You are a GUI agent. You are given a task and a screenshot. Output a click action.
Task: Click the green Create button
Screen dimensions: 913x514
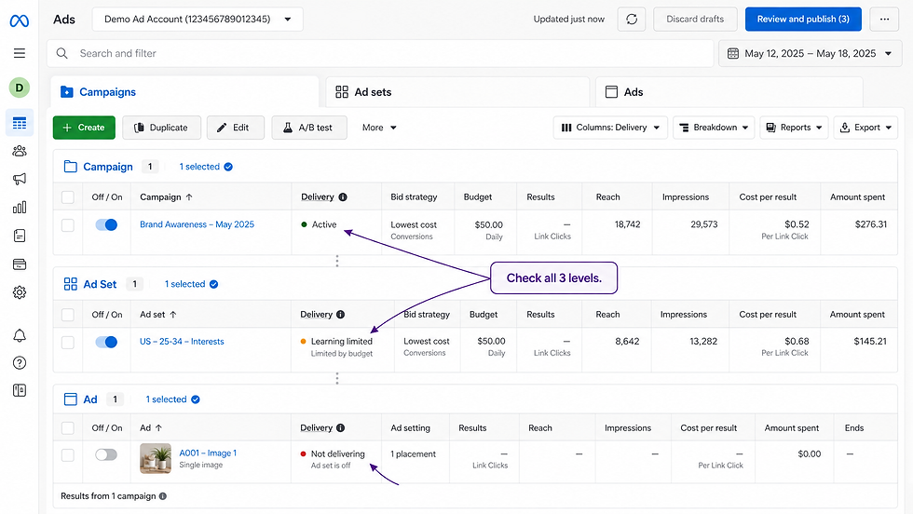click(84, 128)
